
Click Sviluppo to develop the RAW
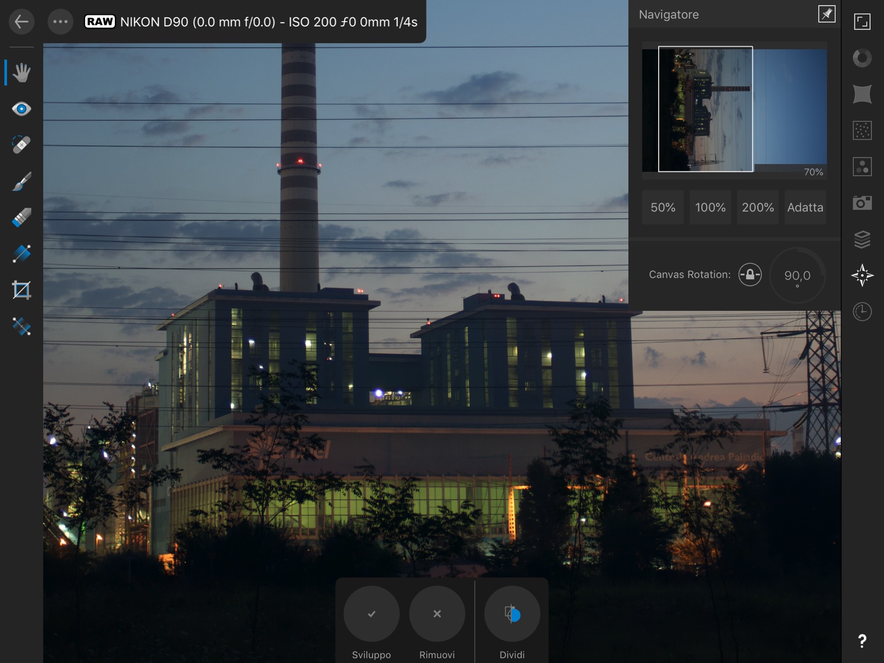(371, 614)
